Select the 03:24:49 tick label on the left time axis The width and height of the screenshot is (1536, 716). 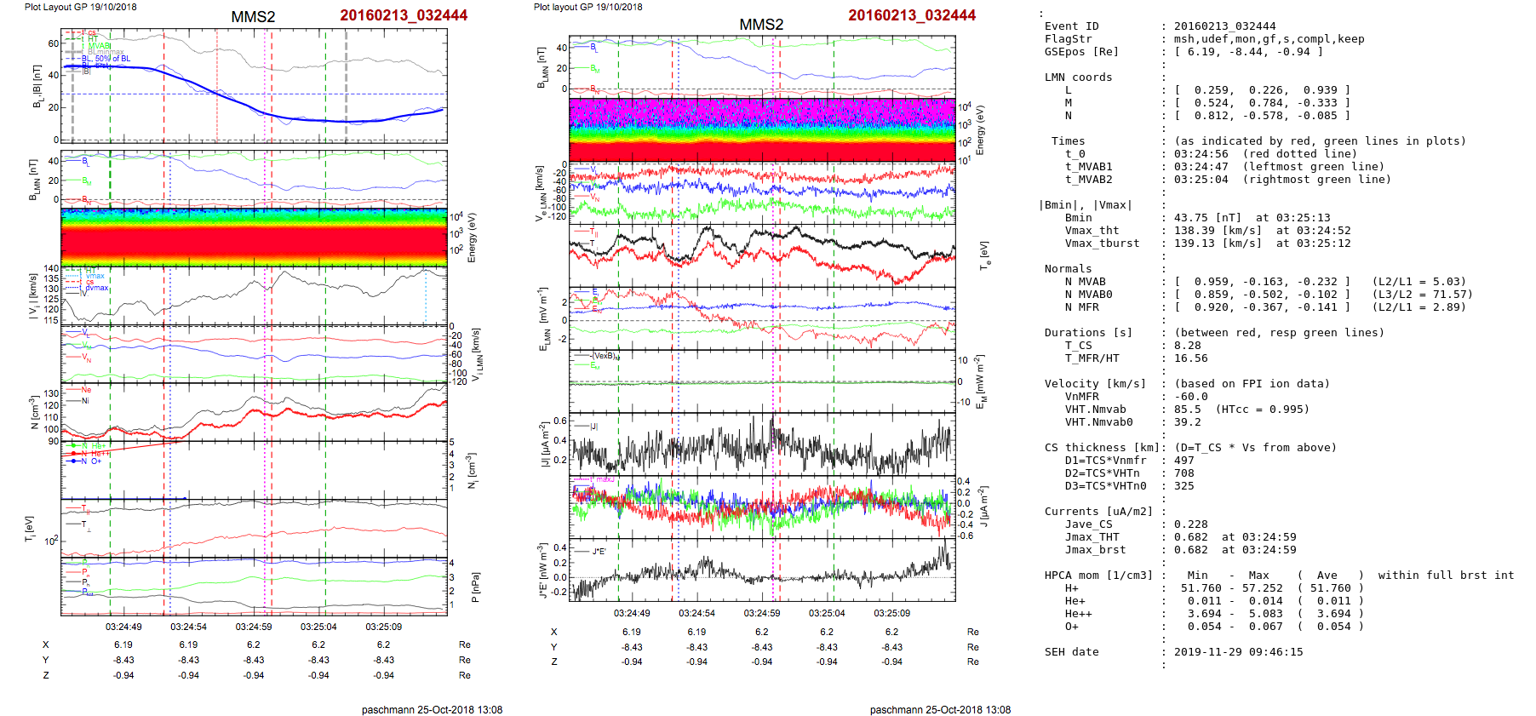[123, 627]
